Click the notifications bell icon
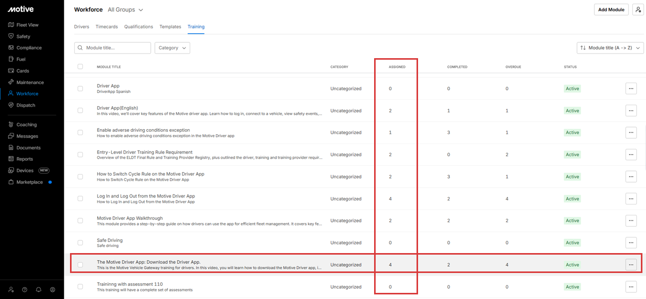The width and height of the screenshot is (646, 299). (x=38, y=289)
